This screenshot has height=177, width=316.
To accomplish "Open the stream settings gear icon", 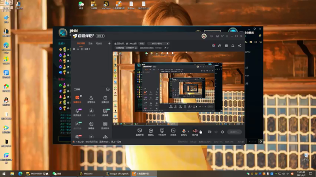I will click(x=222, y=132).
